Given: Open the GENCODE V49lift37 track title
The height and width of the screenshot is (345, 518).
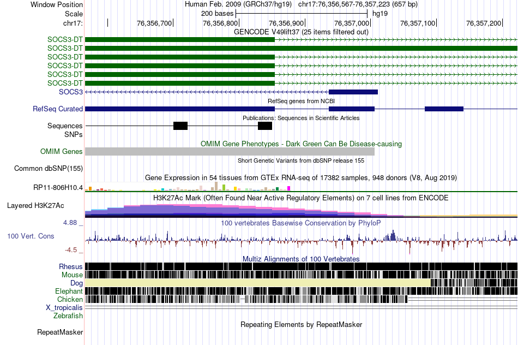Looking at the screenshot, I should 301,32.
